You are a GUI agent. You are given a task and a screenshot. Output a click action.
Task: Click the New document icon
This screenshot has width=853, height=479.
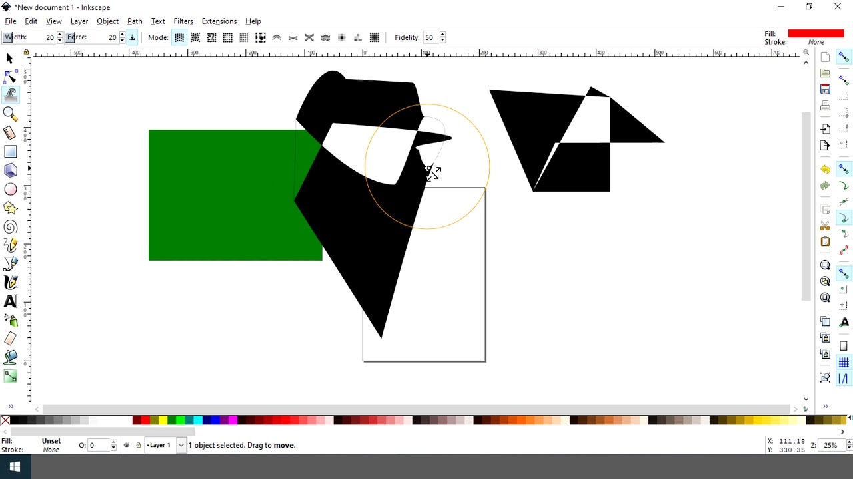825,57
